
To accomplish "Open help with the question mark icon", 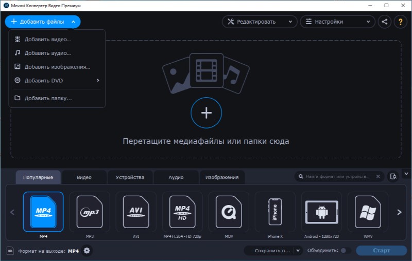I will [x=401, y=22].
